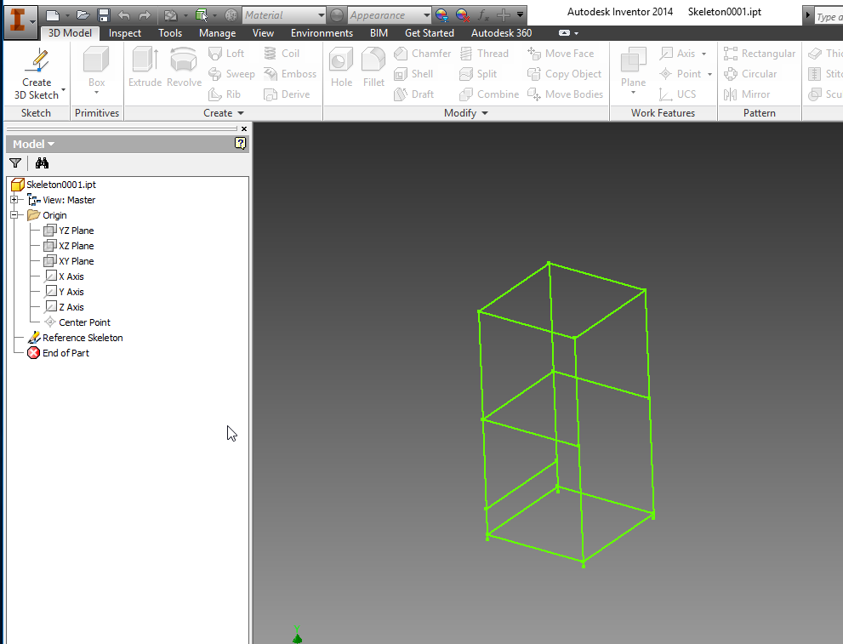
Task: Select the Extrude tool
Action: tap(144, 68)
